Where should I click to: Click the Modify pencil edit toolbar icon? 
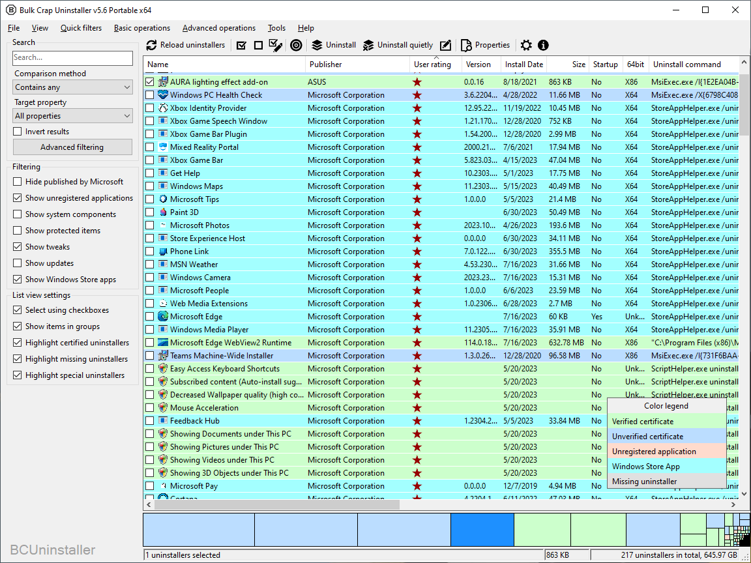tap(445, 45)
